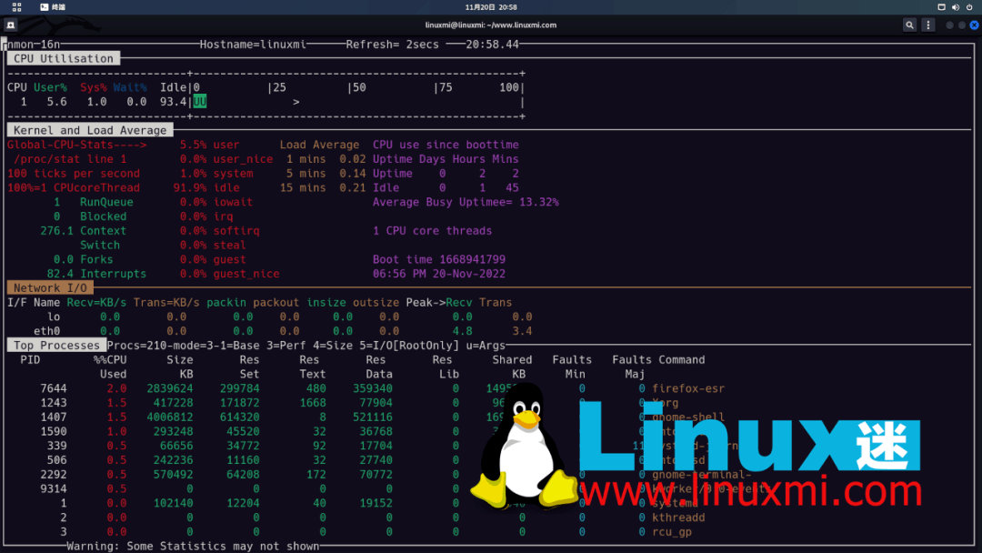Click the Peak Recv 4.8 value for eth0
Screen dimensions: 982x553
462,331
